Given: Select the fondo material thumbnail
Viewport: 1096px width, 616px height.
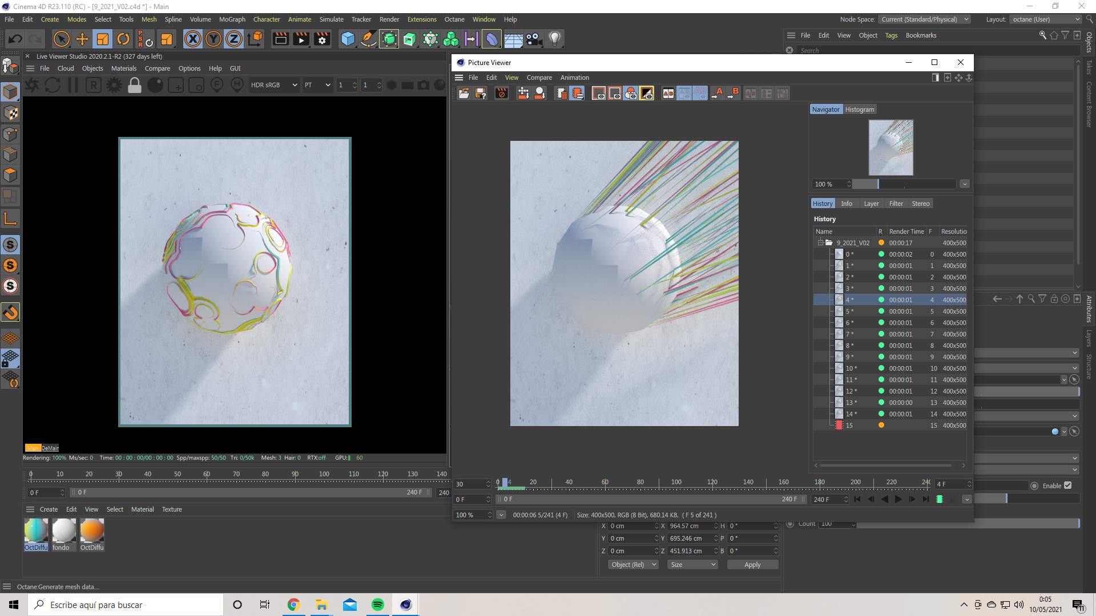Looking at the screenshot, I should [x=63, y=530].
